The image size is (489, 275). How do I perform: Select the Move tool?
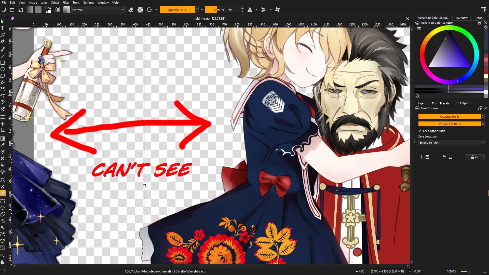[3, 124]
